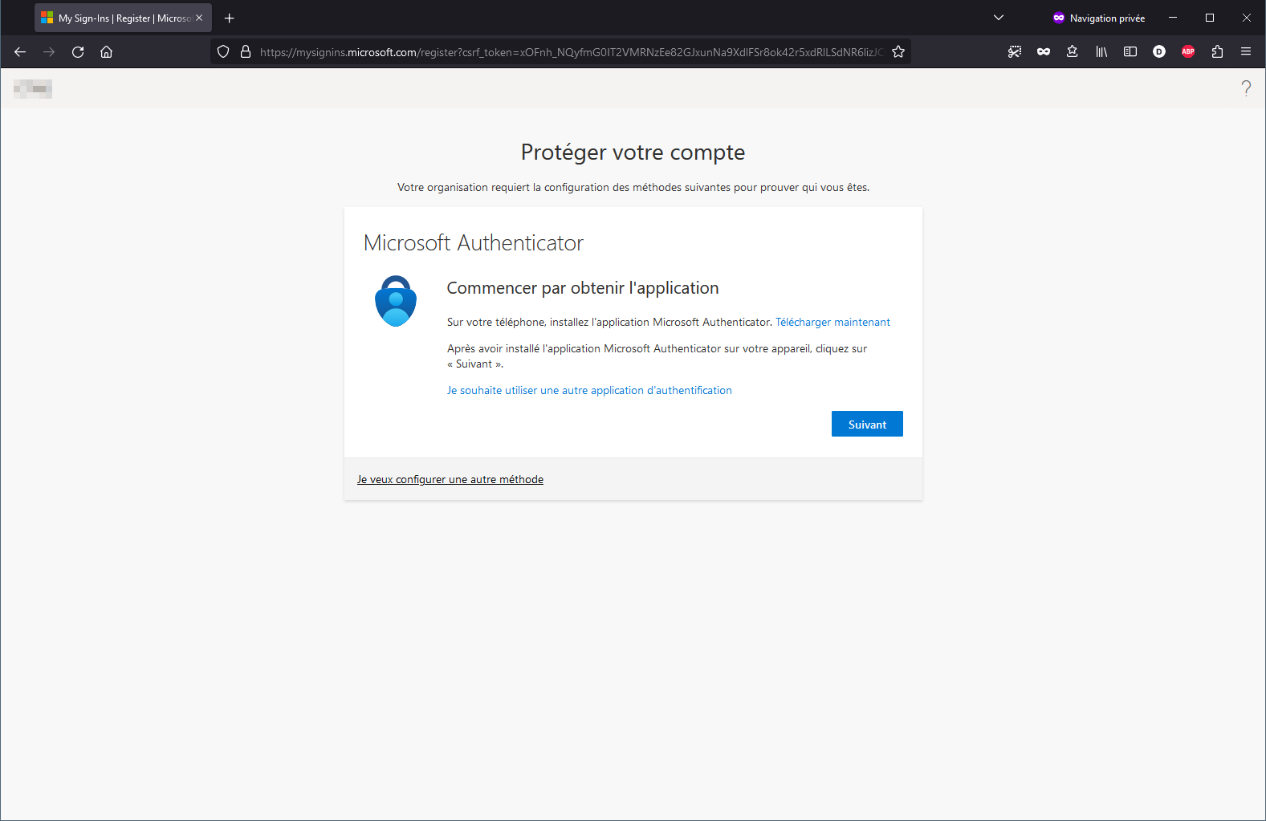
Task: Click the Microsoft Authenticator title text
Action: pyautogui.click(x=474, y=243)
